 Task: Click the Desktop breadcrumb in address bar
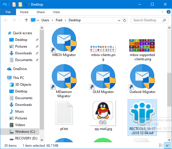(75, 20)
